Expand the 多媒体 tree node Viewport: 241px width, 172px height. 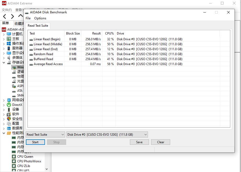4,58
